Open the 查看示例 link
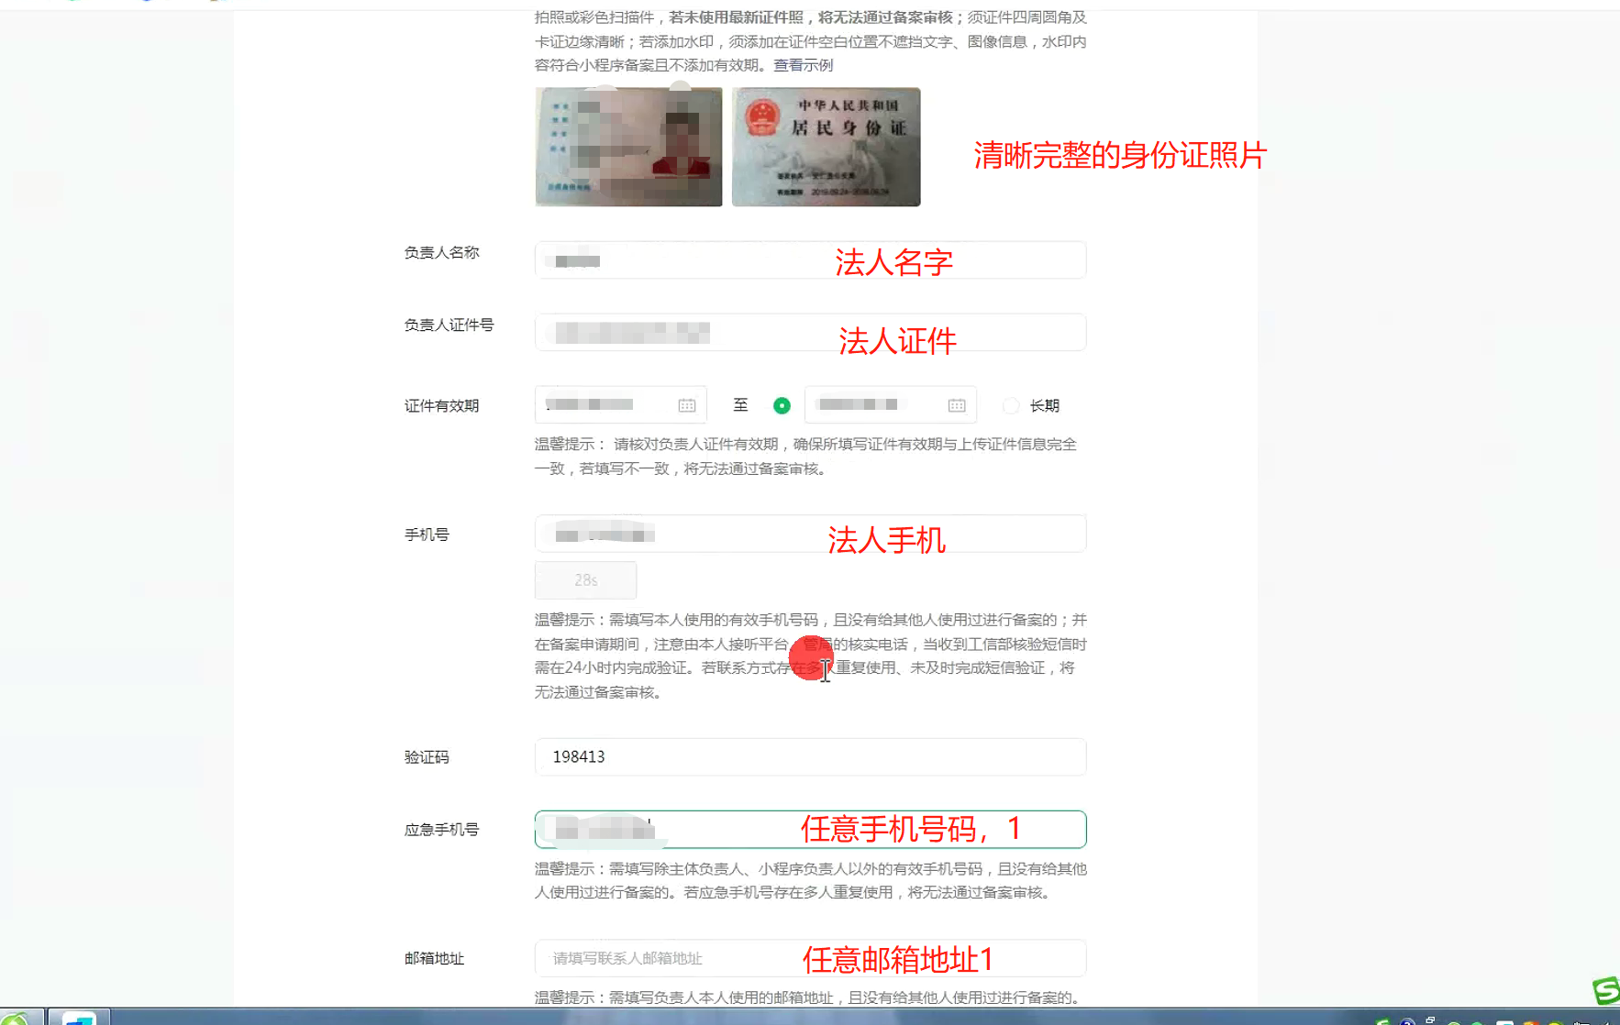 (803, 65)
